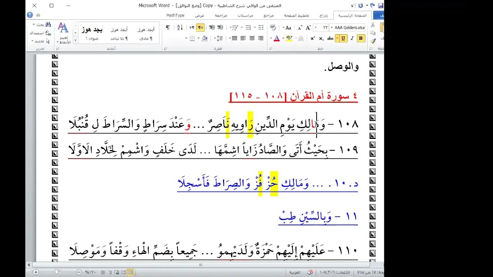Open the الصفحة الرئيسية home tab

click(x=352, y=16)
